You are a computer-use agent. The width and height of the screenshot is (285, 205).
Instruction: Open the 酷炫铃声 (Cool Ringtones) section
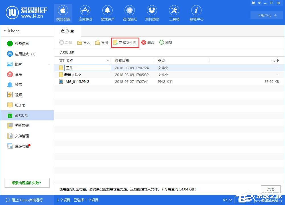pyautogui.click(x=107, y=13)
